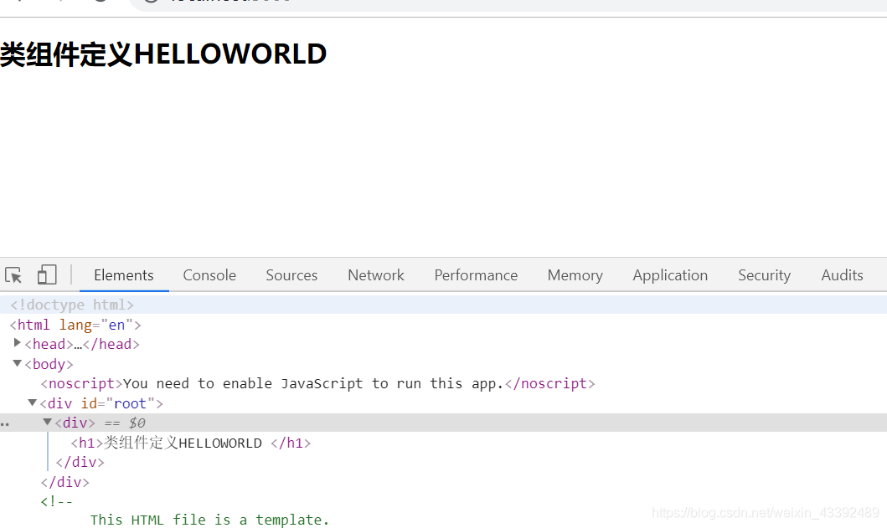
Task: Switch to the Security tab
Action: pos(764,275)
